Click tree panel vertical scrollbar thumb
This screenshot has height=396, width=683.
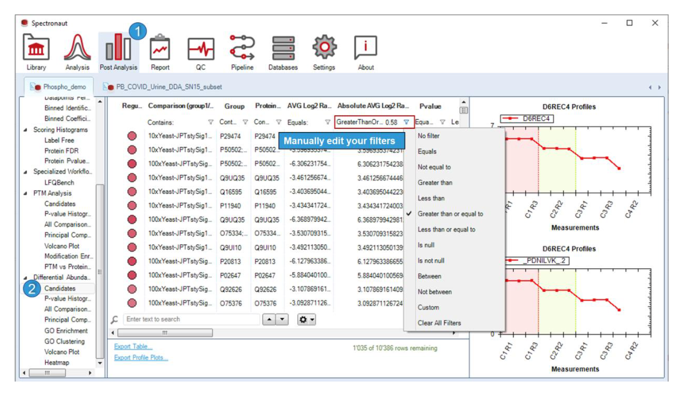100,272
